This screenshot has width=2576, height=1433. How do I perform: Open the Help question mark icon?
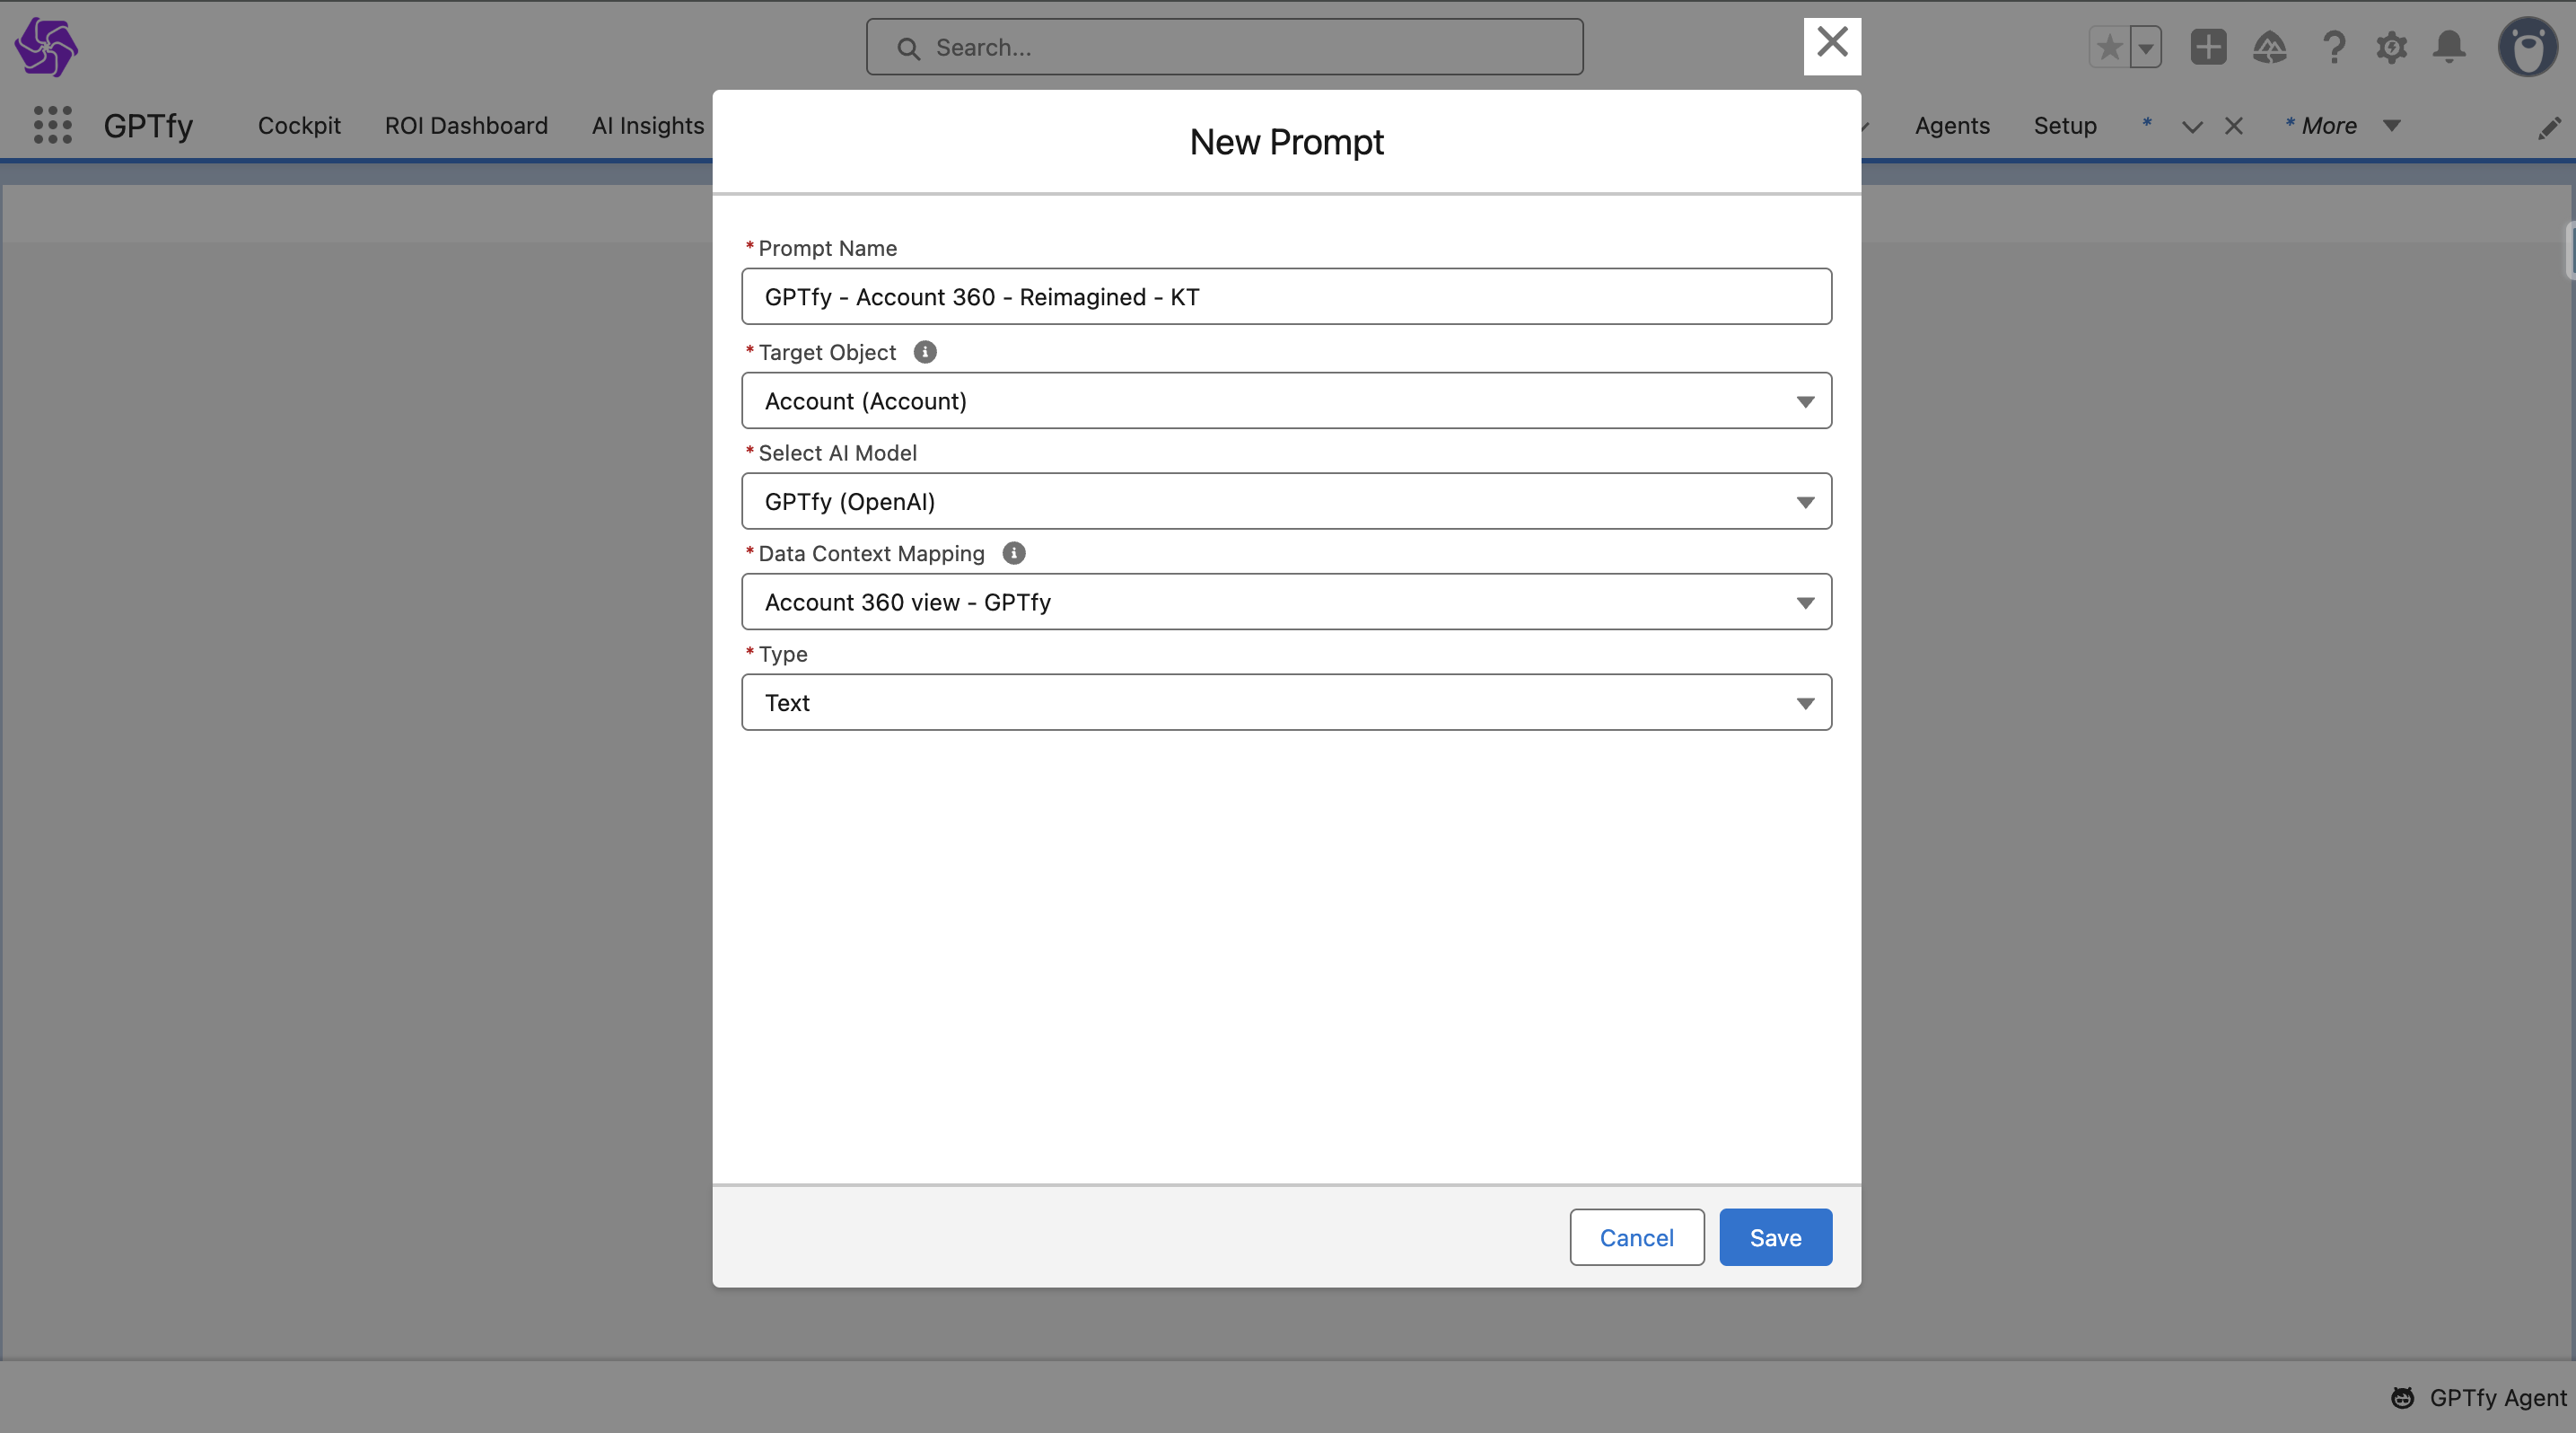tap(2333, 47)
